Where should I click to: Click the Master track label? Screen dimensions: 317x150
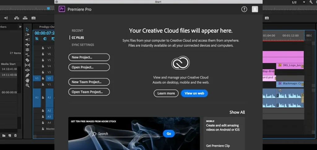point(50,129)
